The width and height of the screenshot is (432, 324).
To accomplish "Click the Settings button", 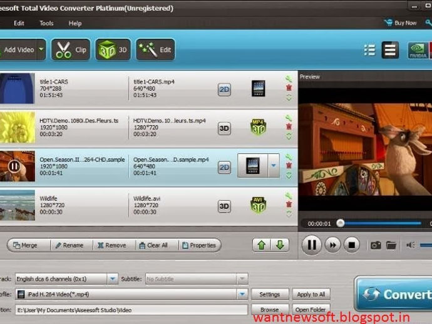I will (270, 294).
